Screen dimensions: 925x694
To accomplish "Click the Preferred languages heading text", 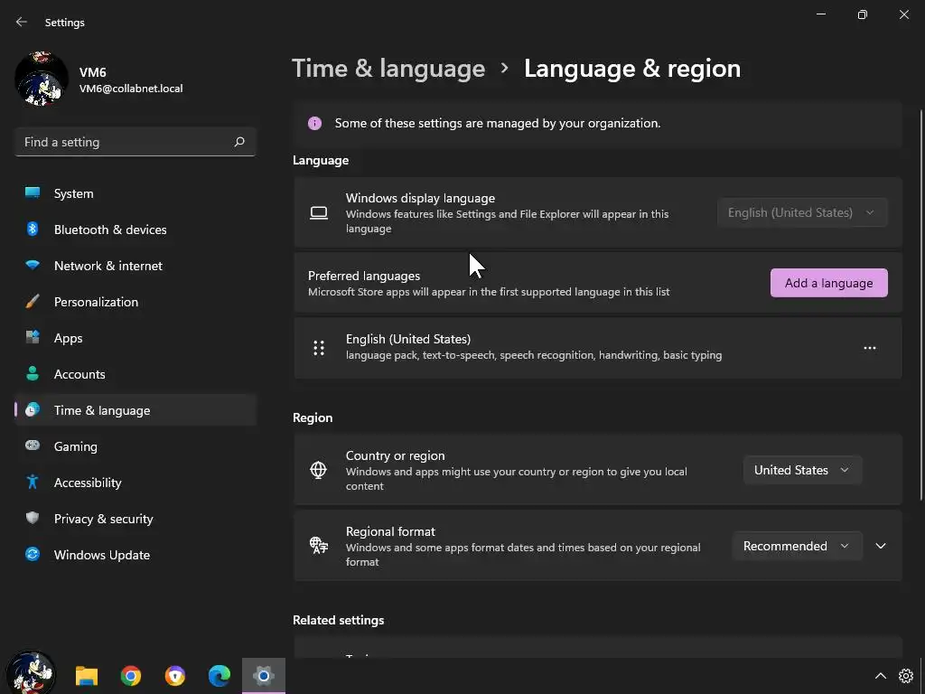I will [364, 276].
